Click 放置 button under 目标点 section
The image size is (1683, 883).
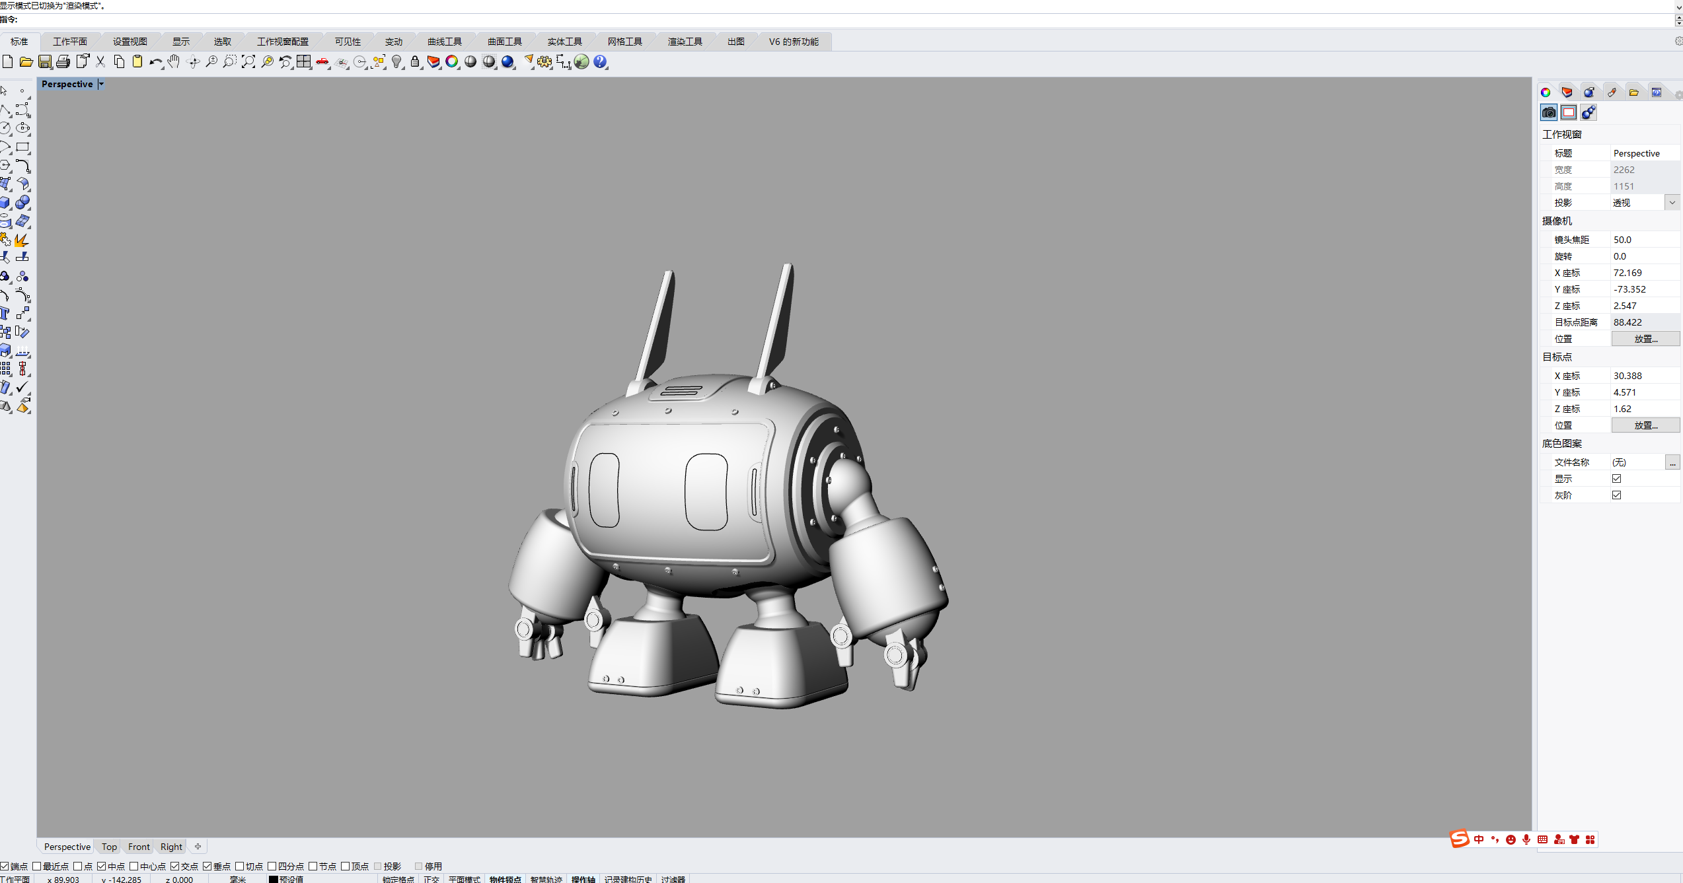click(1645, 425)
